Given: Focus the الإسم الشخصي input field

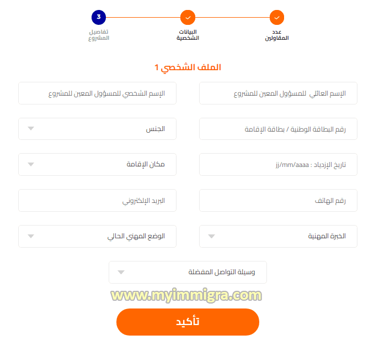Looking at the screenshot, I should [97, 93].
